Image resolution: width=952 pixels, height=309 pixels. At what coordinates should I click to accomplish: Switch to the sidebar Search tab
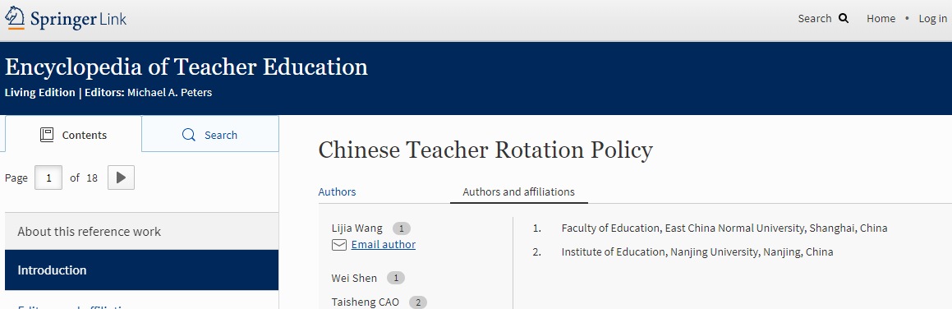pyautogui.click(x=210, y=134)
